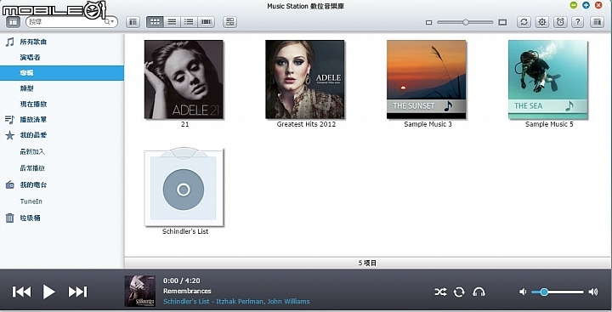This screenshot has width=612, height=312.
Task: Click the trash can icon in sidebar
Action: pos(9,218)
